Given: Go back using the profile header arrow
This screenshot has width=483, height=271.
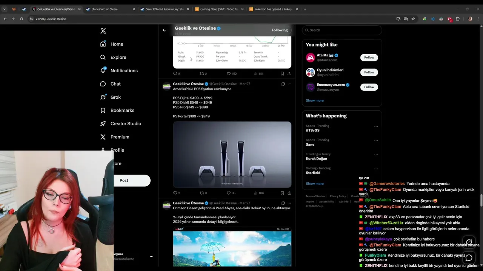Looking at the screenshot, I should (x=164, y=30).
